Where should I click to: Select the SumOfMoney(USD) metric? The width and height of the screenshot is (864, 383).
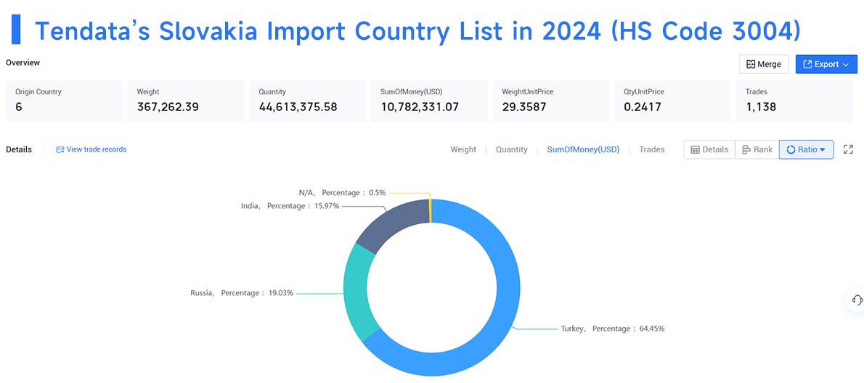(583, 149)
